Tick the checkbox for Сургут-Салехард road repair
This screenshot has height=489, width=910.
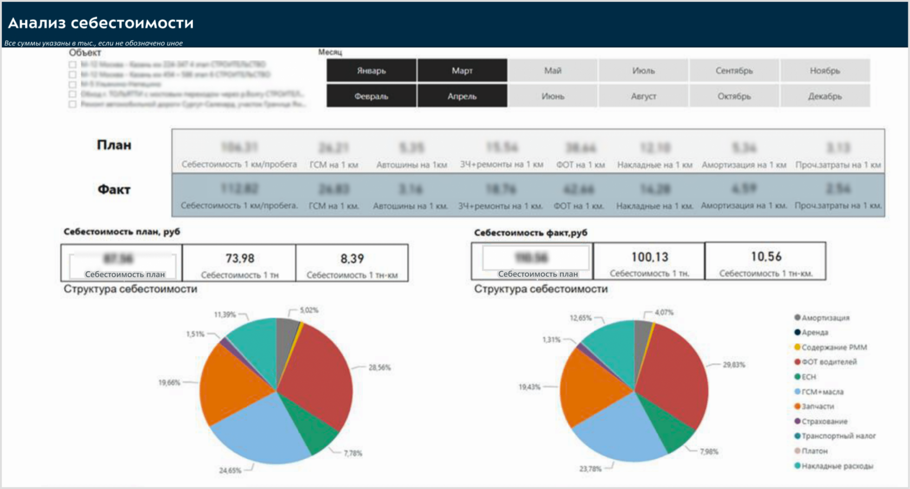(x=72, y=104)
